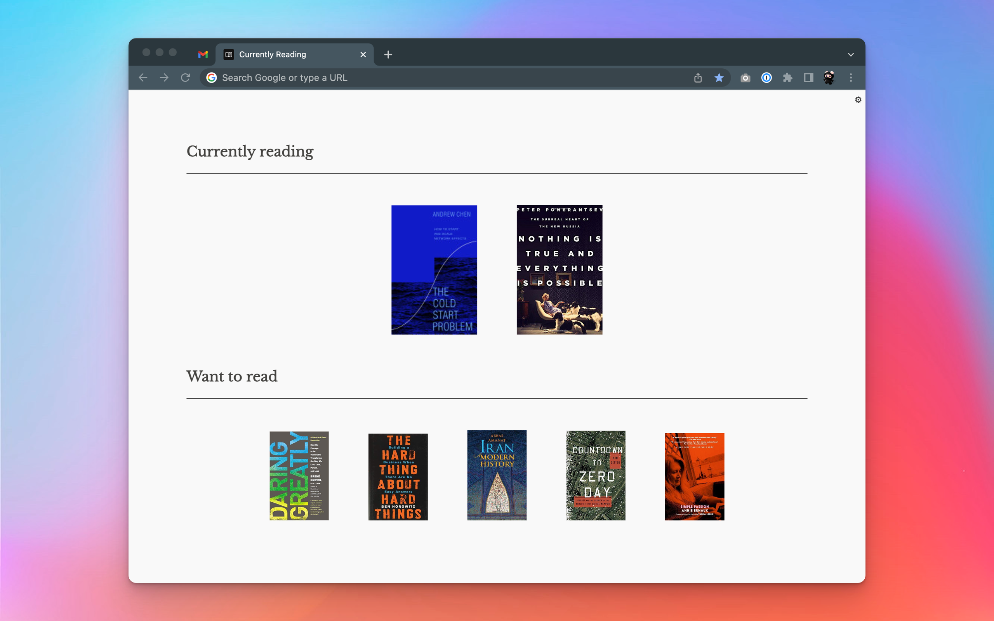Open the ninja profile avatar menu
994x621 pixels.
(x=829, y=78)
